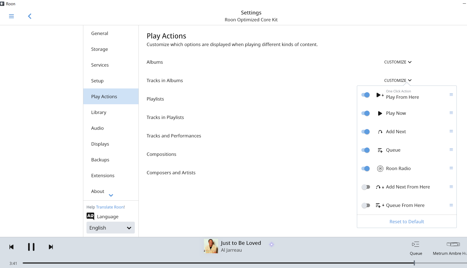Skip to the next track
This screenshot has height=268, width=467.
[x=51, y=247]
